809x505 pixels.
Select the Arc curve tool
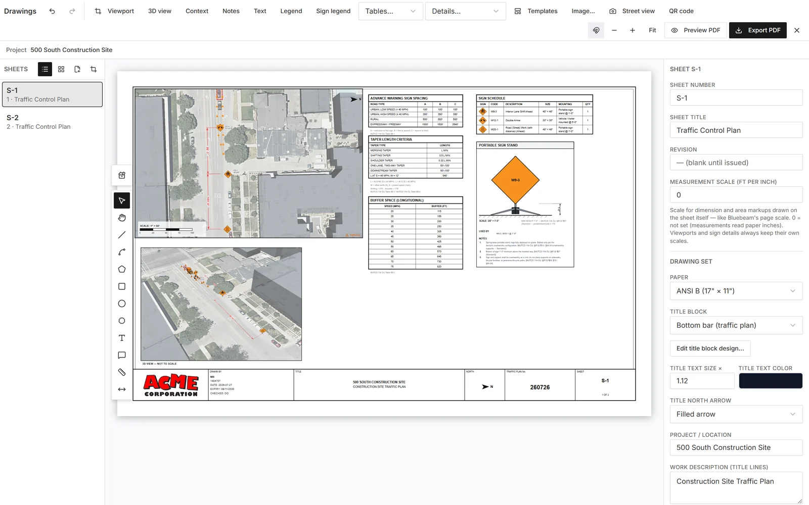122,252
